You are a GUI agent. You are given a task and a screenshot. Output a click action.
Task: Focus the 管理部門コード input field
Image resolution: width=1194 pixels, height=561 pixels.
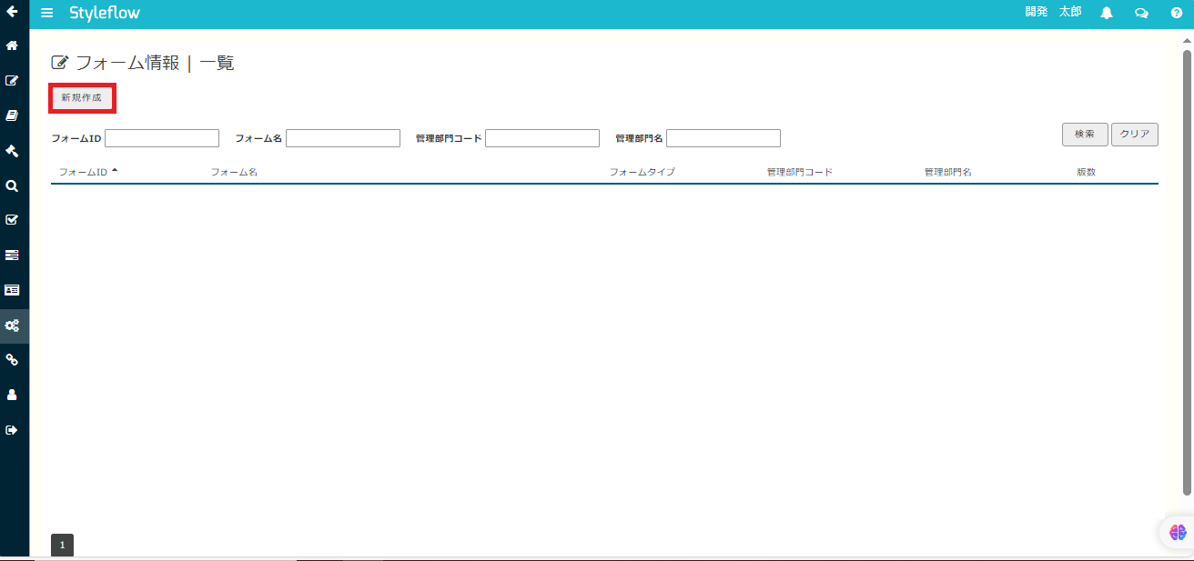click(x=542, y=138)
